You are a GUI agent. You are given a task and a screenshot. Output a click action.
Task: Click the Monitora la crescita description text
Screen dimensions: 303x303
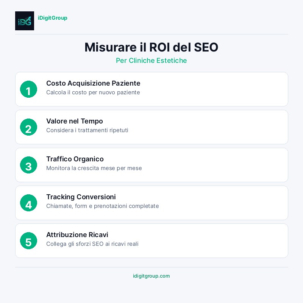(94, 168)
